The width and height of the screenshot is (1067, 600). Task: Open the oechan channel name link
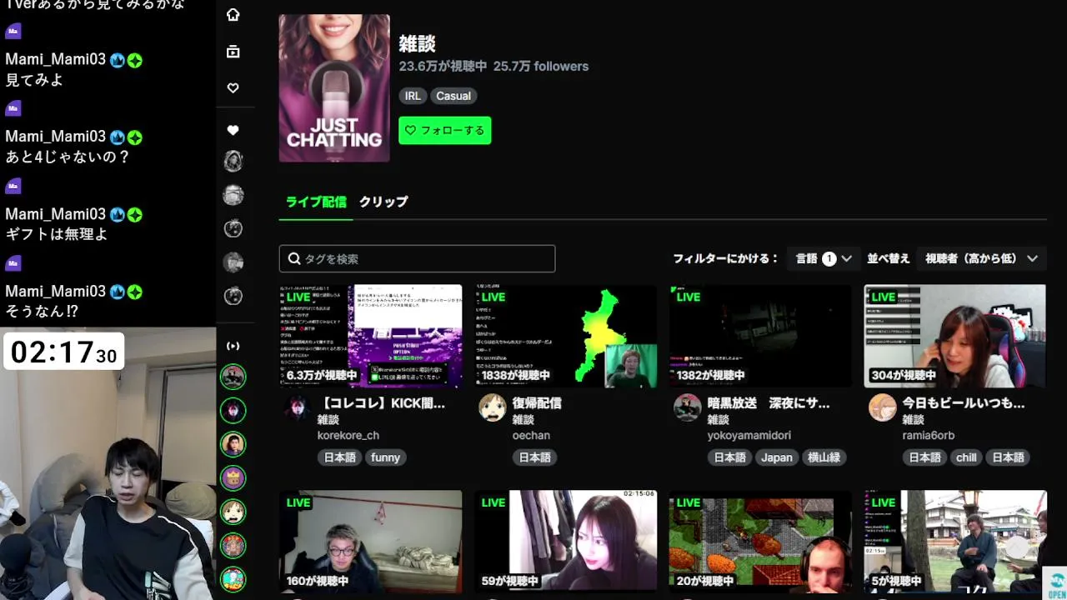coord(531,435)
